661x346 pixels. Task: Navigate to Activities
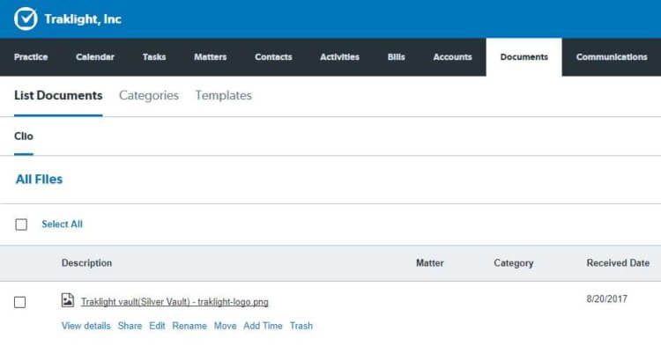339,57
